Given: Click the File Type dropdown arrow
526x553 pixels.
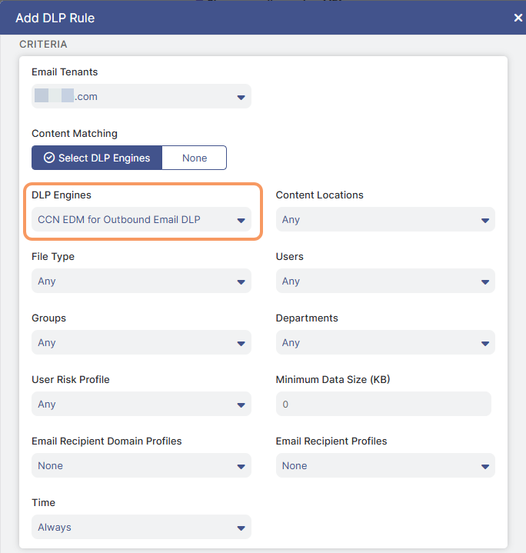Looking at the screenshot, I should [x=241, y=281].
